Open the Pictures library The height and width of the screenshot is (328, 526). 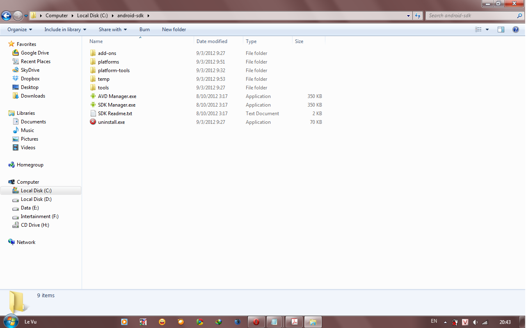[30, 139]
